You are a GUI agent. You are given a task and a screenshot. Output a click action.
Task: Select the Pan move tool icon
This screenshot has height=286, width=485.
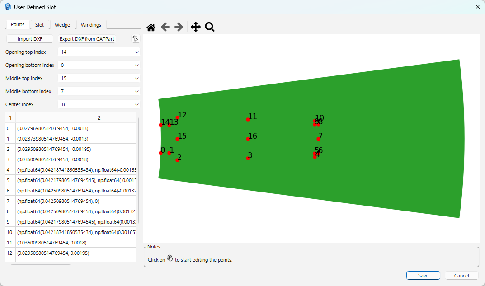point(195,28)
